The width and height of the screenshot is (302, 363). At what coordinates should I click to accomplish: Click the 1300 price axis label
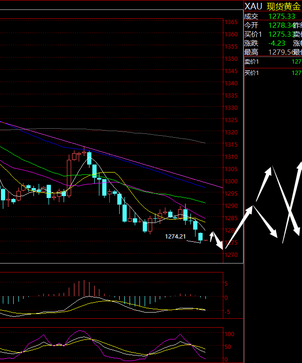tap(231, 181)
